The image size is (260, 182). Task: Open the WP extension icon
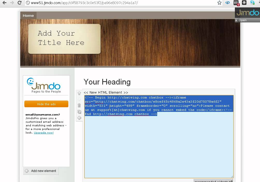click(x=236, y=3)
